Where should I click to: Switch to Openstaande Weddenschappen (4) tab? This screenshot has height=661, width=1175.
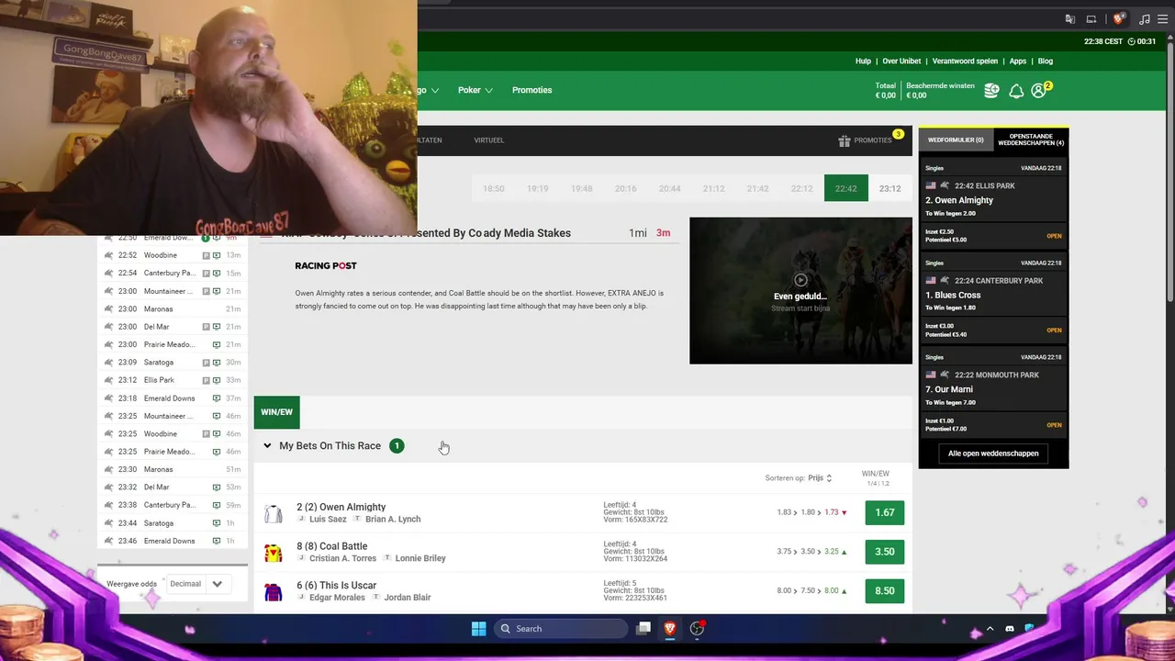[1031, 140]
